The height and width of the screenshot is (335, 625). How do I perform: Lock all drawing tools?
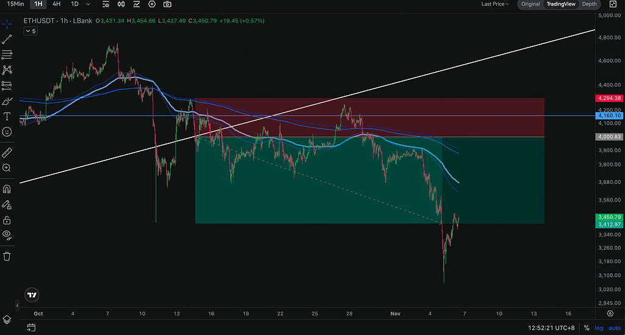[7, 220]
